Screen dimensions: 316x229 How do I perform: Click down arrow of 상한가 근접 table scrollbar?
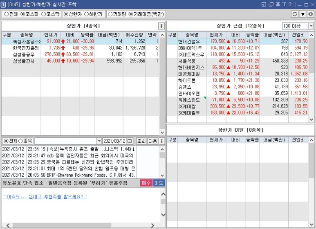[x=312, y=120]
